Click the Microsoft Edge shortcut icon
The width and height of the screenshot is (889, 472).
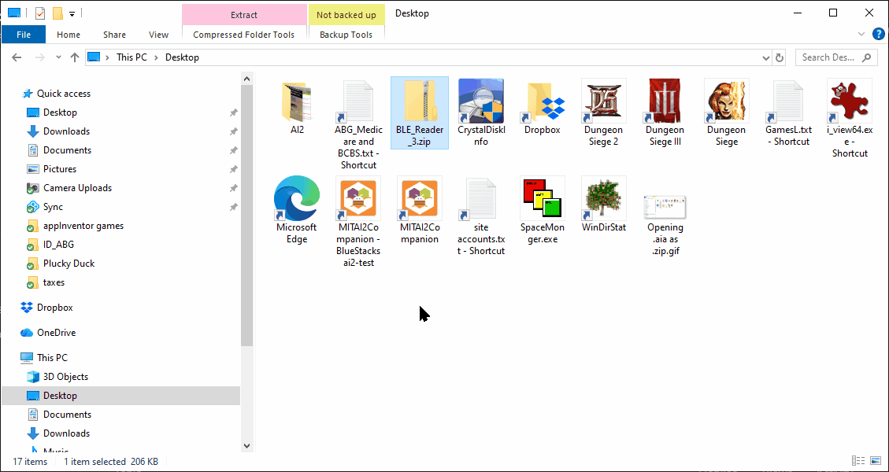click(x=297, y=198)
